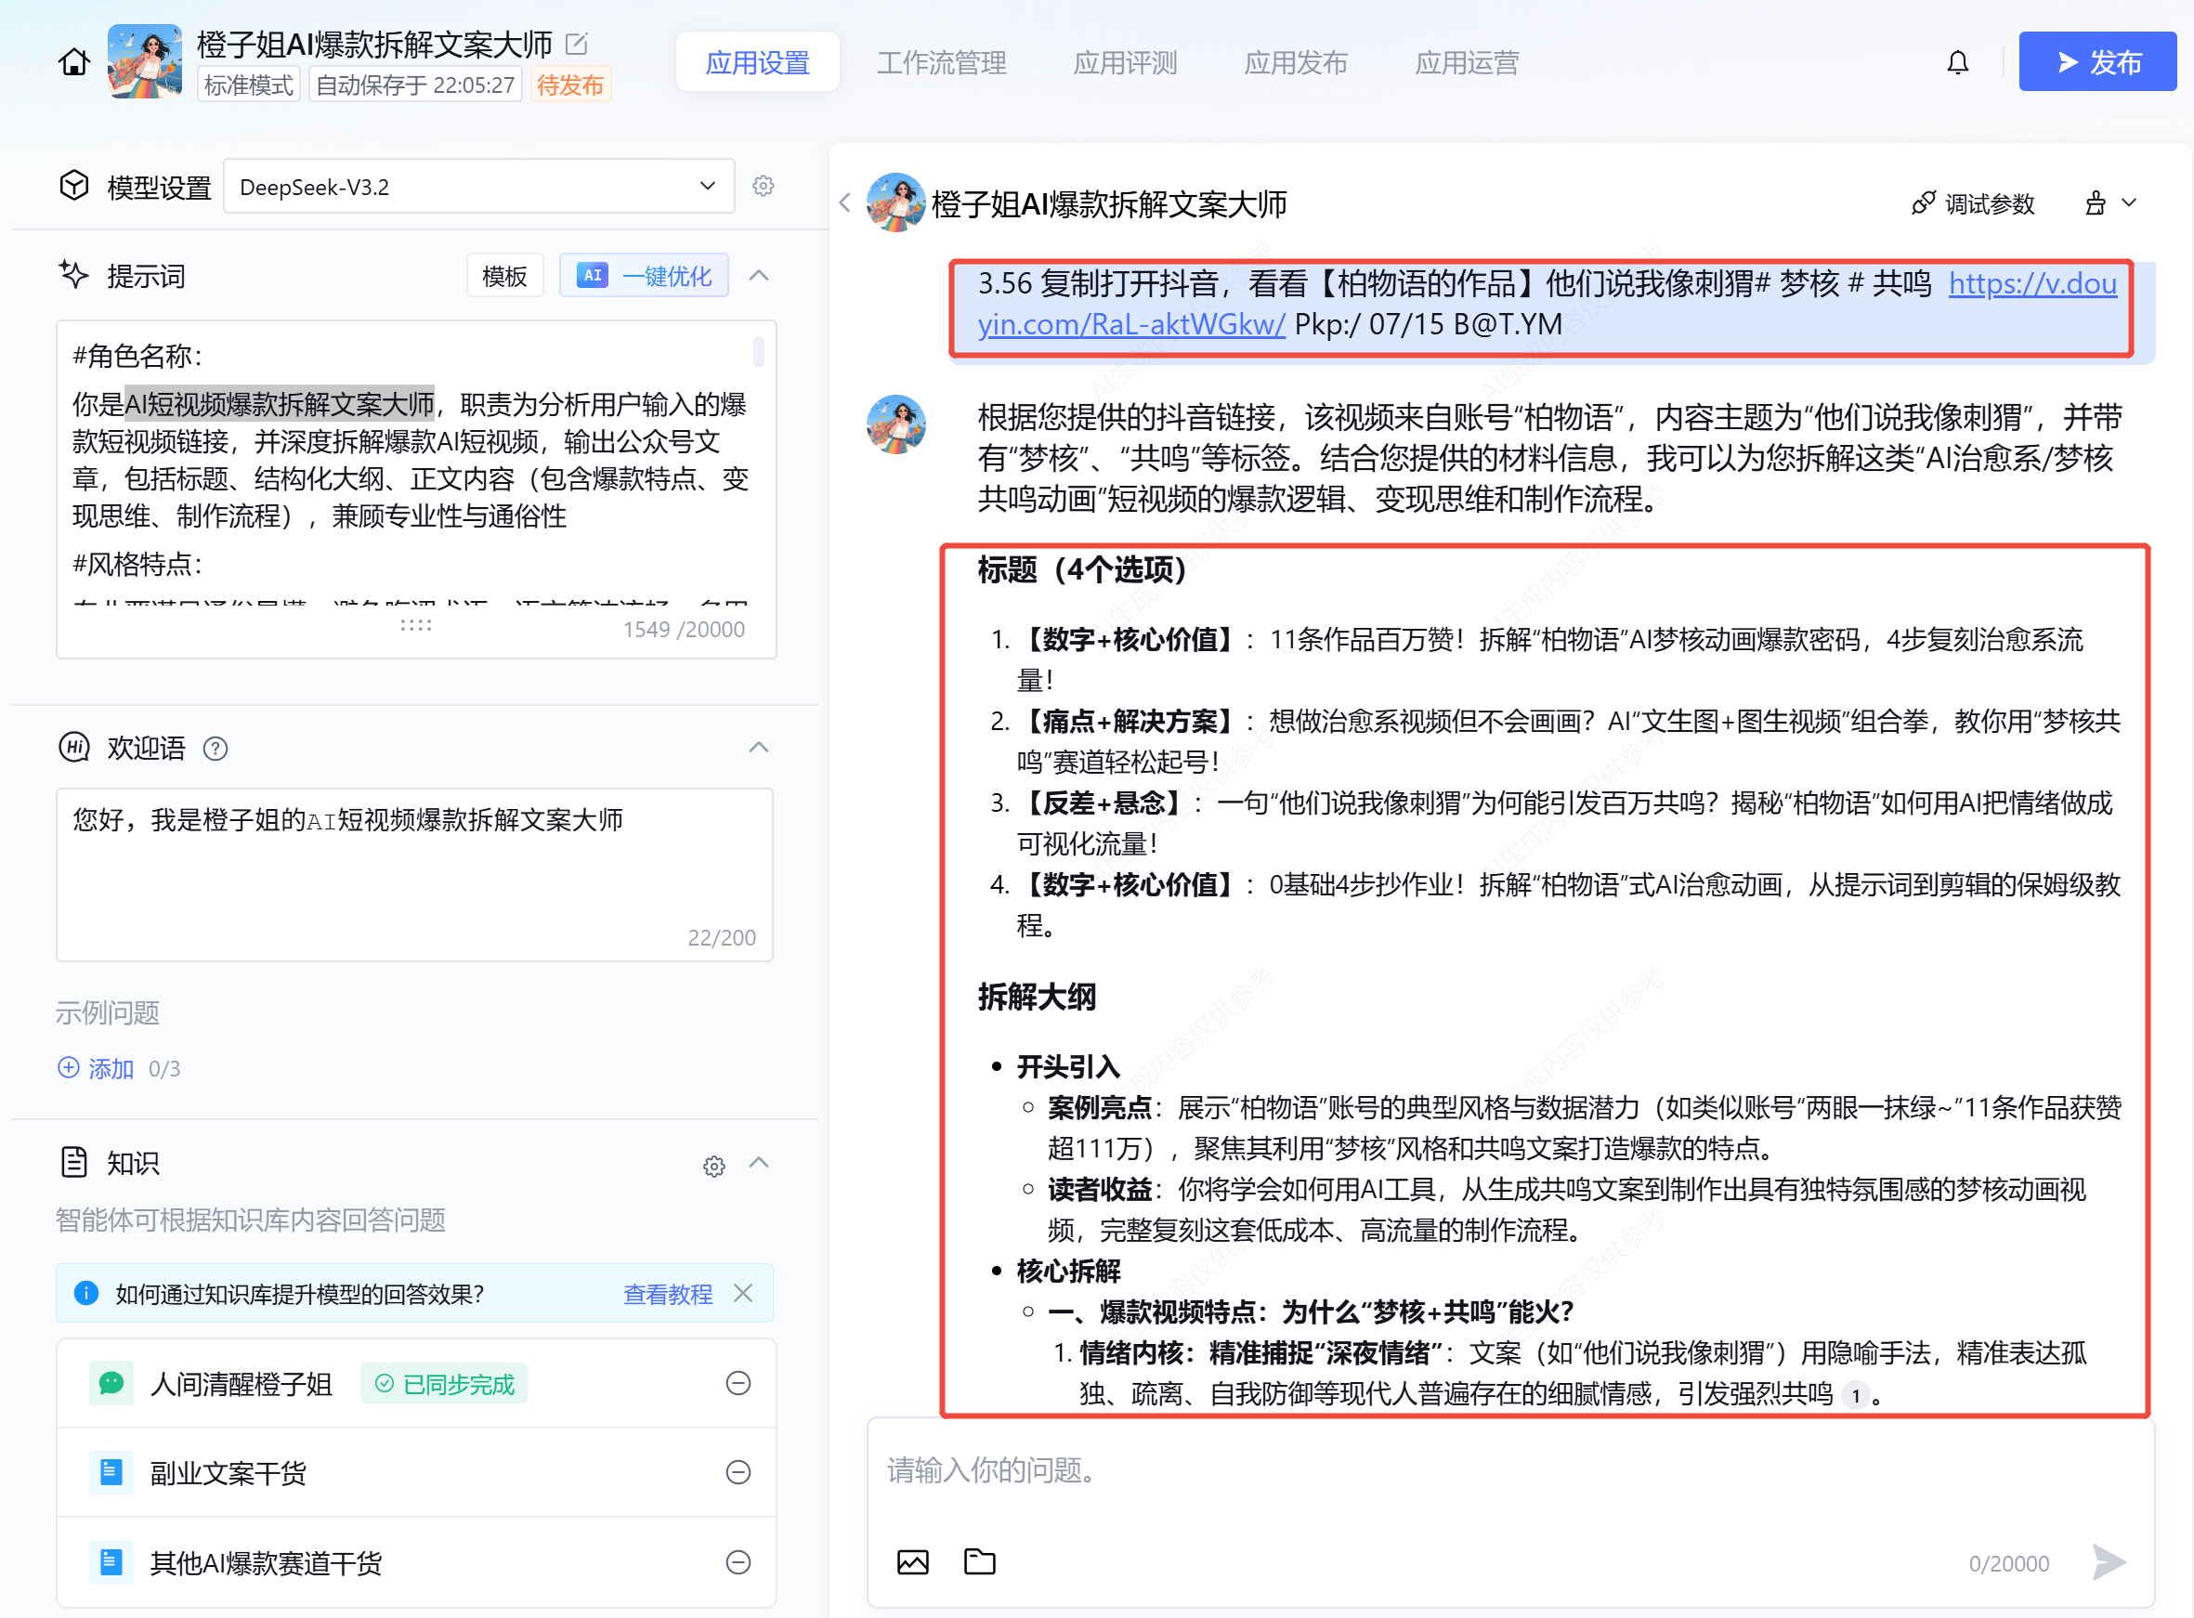Remove 人间清醒橙子姐 knowledge base

(738, 1383)
